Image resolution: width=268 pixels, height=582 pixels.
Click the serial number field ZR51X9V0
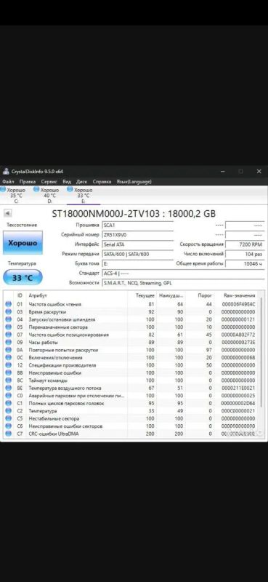(x=137, y=234)
